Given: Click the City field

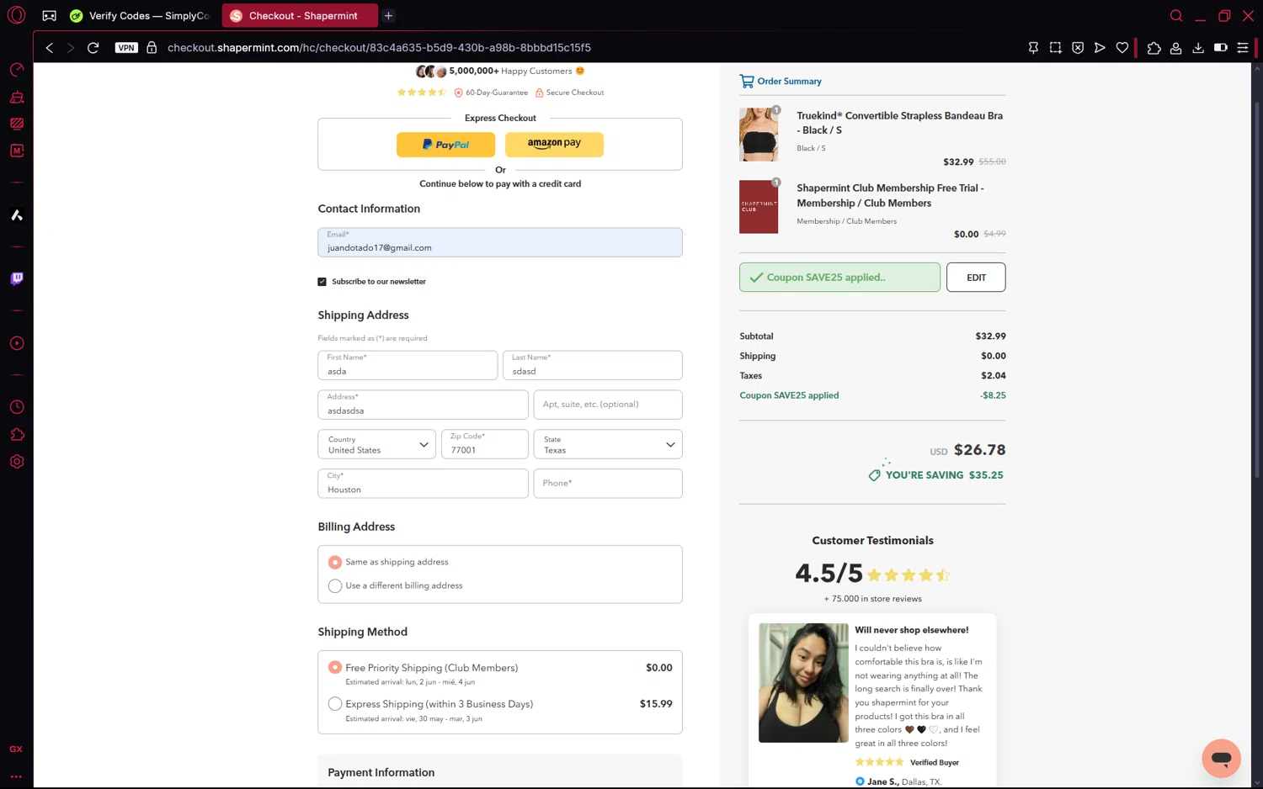Looking at the screenshot, I should pyautogui.click(x=423, y=484).
